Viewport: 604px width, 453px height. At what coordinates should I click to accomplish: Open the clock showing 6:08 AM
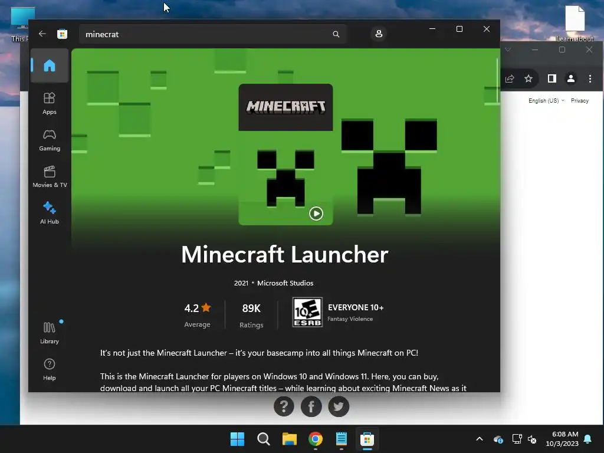(x=562, y=439)
